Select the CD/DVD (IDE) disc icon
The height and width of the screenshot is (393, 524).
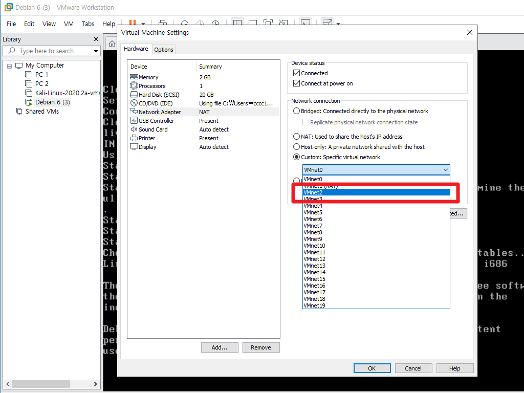click(x=134, y=103)
